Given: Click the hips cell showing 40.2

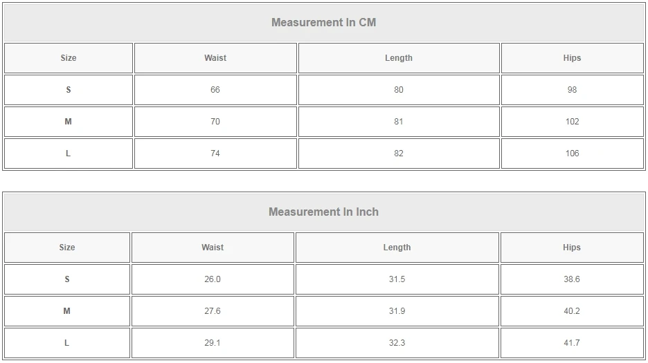Looking at the screenshot, I should pyautogui.click(x=572, y=311).
